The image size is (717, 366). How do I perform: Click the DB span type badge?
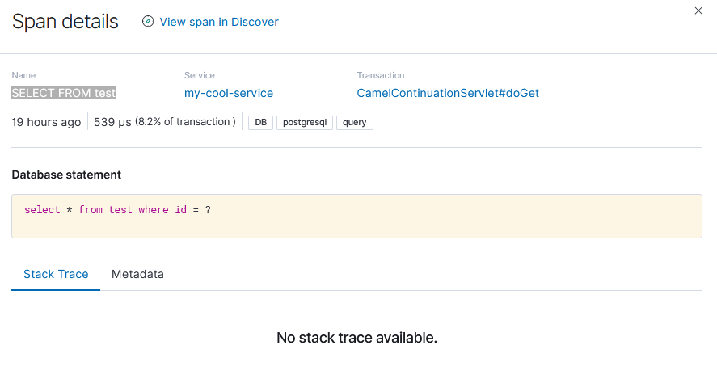point(260,123)
